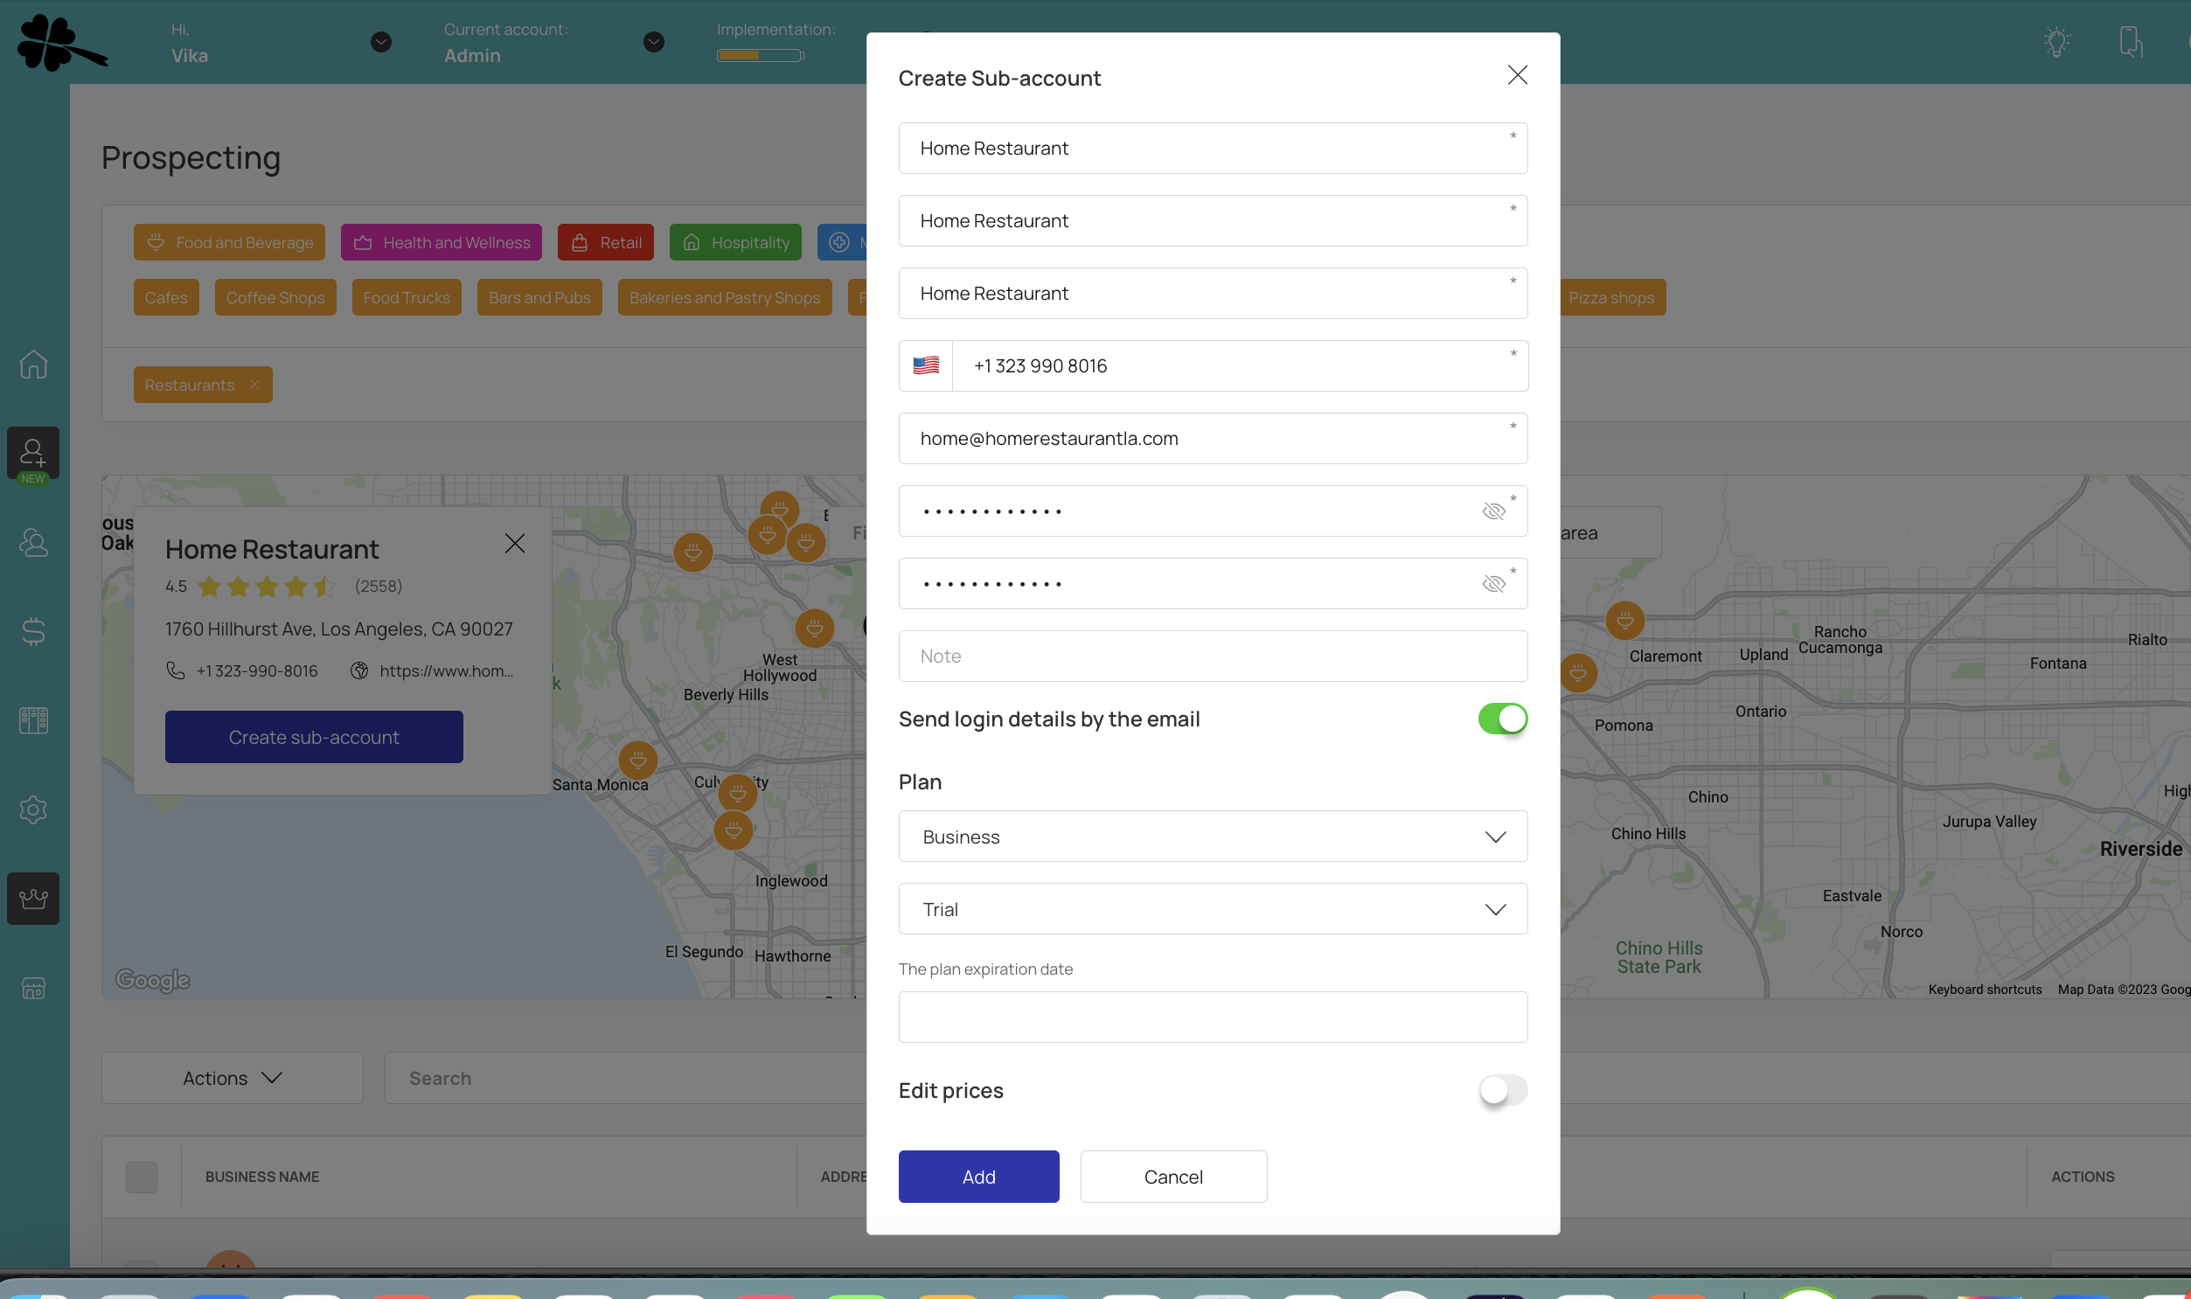The image size is (2191, 1299).
Task: Click the Cancel button
Action: tap(1173, 1177)
